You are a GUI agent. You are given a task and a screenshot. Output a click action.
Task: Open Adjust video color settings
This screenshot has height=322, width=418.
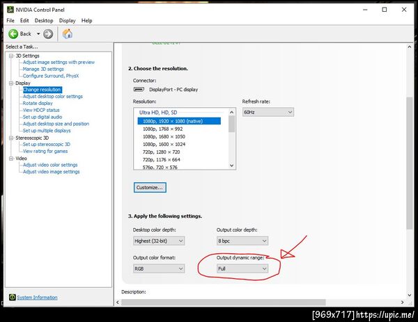coord(50,165)
